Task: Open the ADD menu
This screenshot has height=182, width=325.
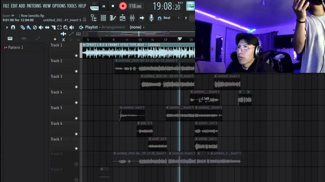Action: [22, 6]
